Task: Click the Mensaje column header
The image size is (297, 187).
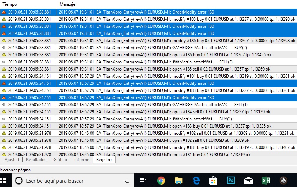Action: click(68, 4)
